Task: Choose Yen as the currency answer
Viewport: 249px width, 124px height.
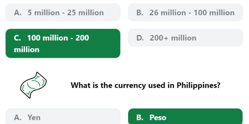Action: [63, 116]
